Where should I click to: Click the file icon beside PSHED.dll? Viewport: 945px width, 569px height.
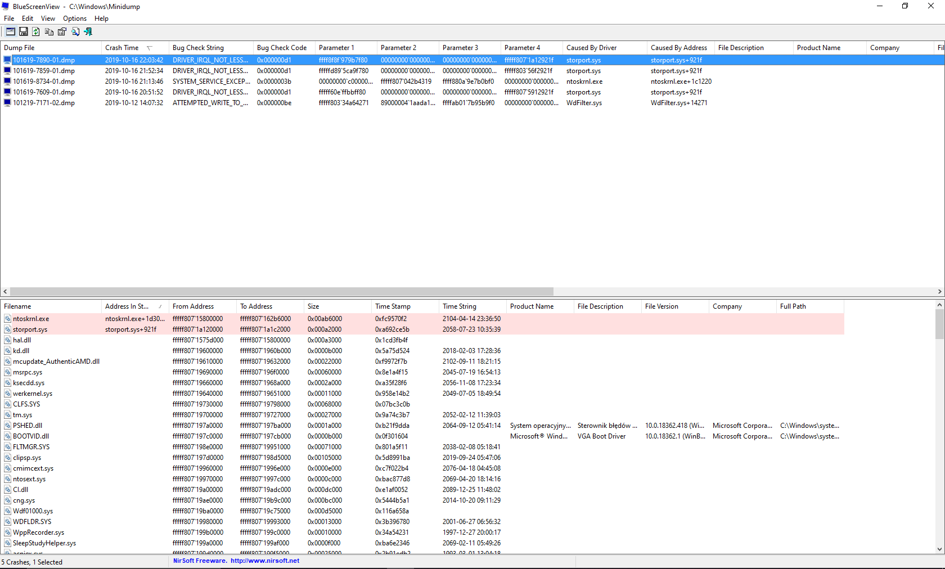(x=8, y=426)
